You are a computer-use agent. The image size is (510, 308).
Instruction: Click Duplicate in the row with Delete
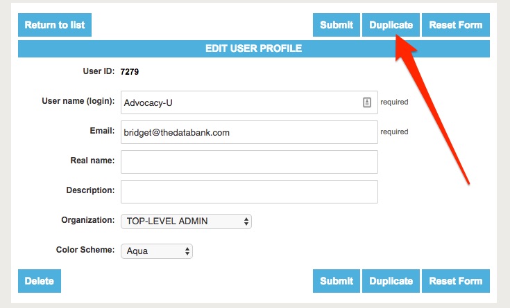pyautogui.click(x=391, y=281)
